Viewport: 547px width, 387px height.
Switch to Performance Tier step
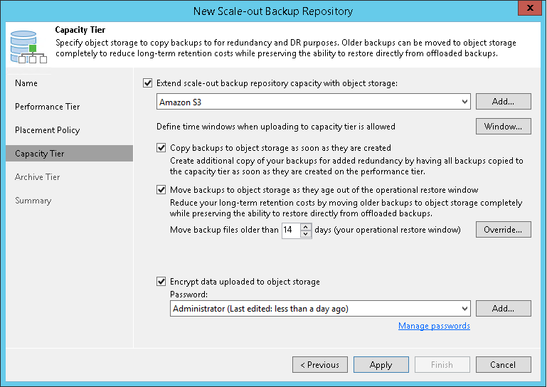point(48,107)
